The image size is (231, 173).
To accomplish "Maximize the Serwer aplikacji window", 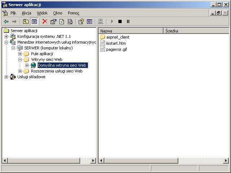I will (x=219, y=5).
